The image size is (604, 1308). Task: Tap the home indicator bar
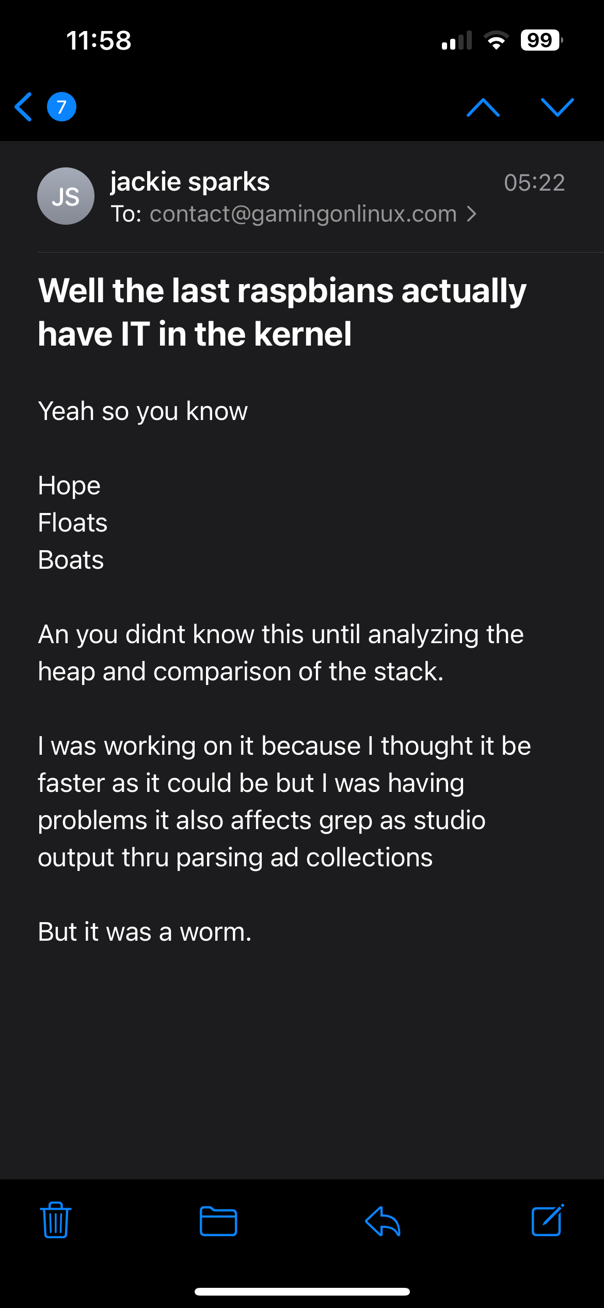click(x=302, y=1291)
